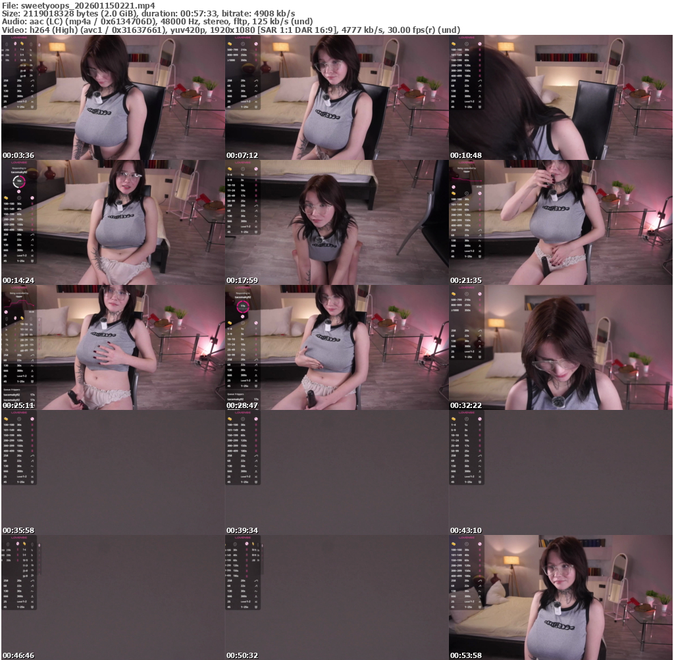Open the frame thumbnail stamped 00:03:36

(x=113, y=97)
